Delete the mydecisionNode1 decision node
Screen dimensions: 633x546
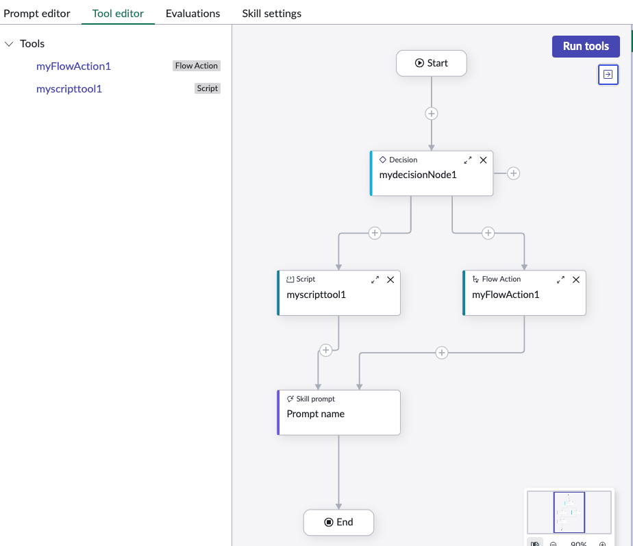(483, 160)
